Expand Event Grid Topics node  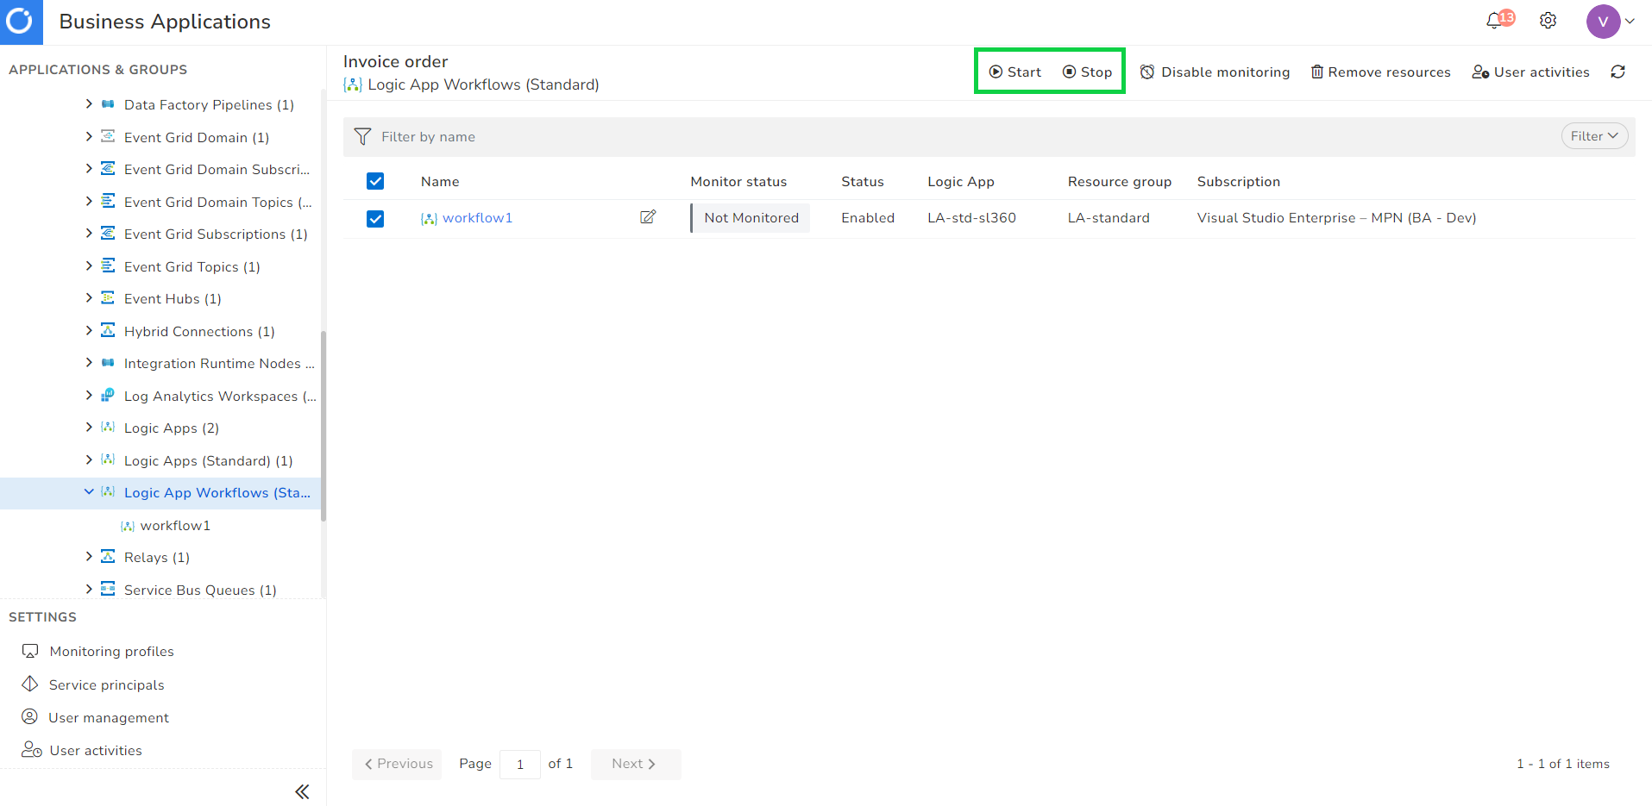(89, 266)
